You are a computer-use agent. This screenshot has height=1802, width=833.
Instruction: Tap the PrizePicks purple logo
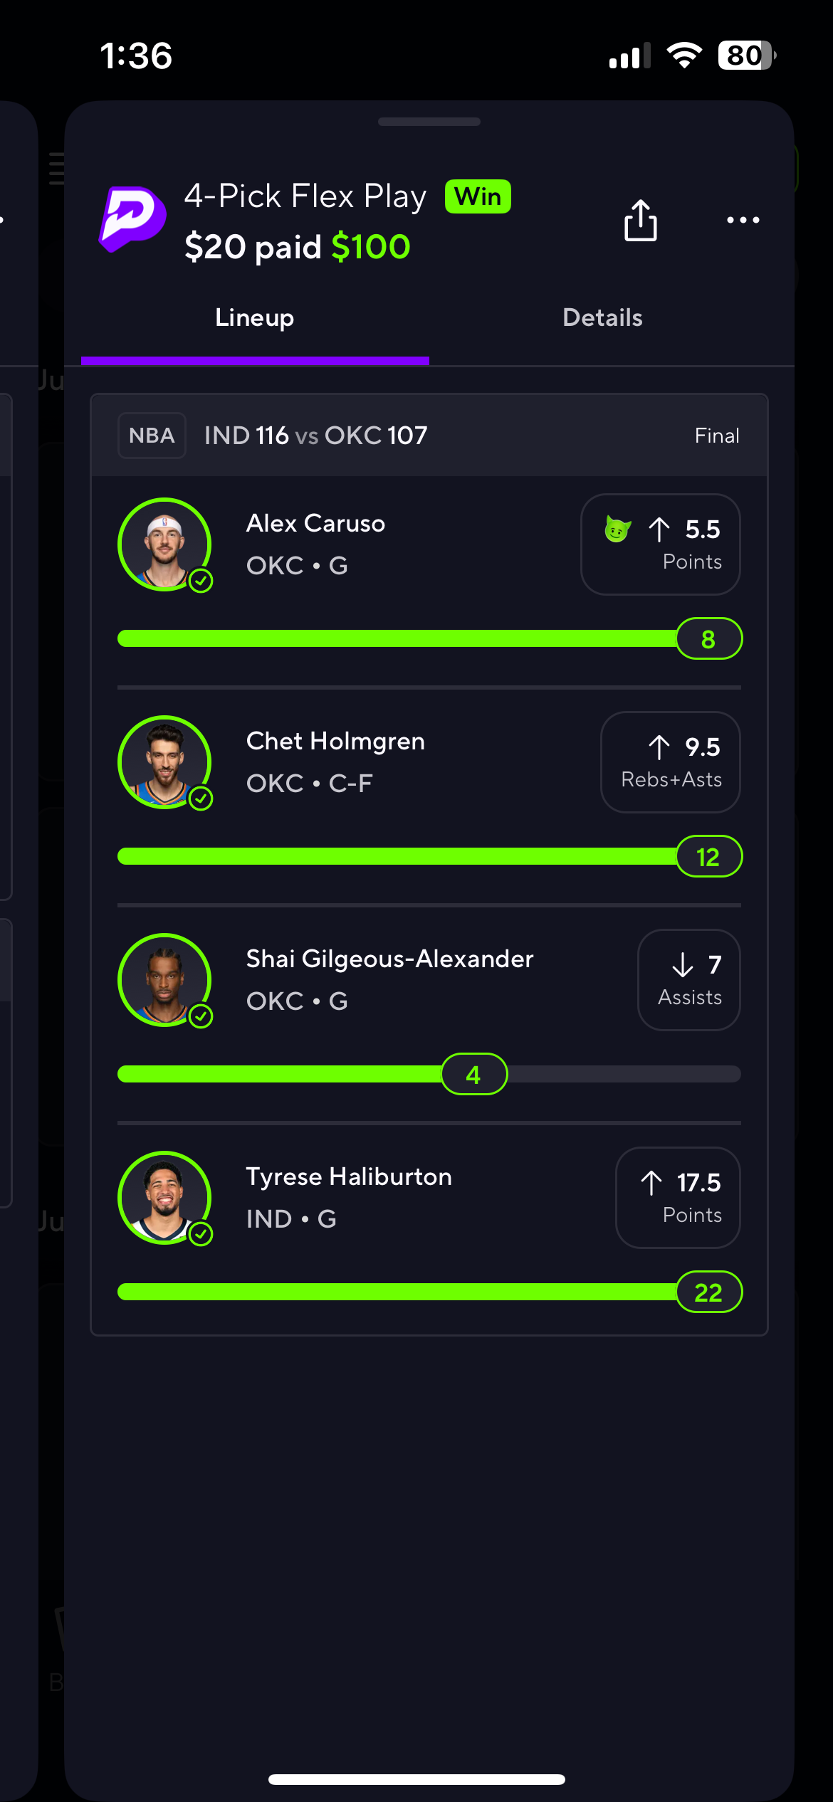pyautogui.click(x=132, y=220)
